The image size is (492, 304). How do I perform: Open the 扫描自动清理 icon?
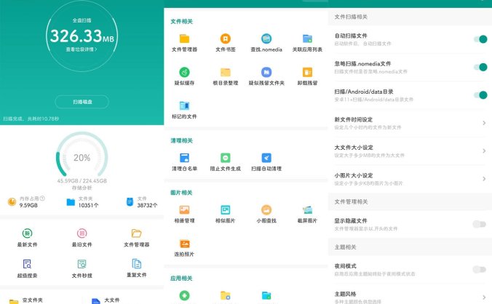[266, 158]
